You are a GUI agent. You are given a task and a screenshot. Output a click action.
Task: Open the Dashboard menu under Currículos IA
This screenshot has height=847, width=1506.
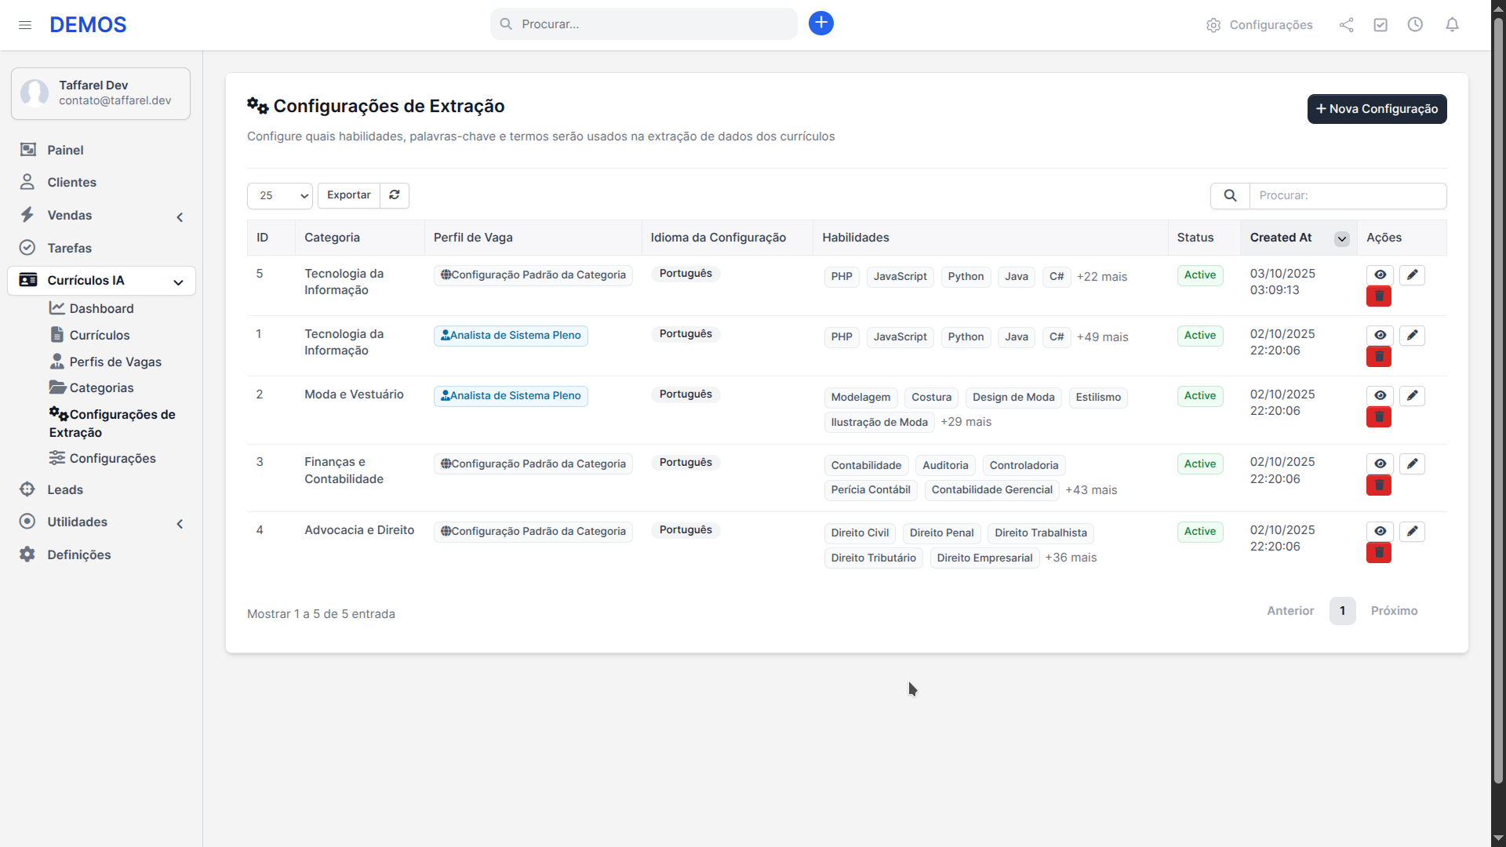pyautogui.click(x=101, y=308)
